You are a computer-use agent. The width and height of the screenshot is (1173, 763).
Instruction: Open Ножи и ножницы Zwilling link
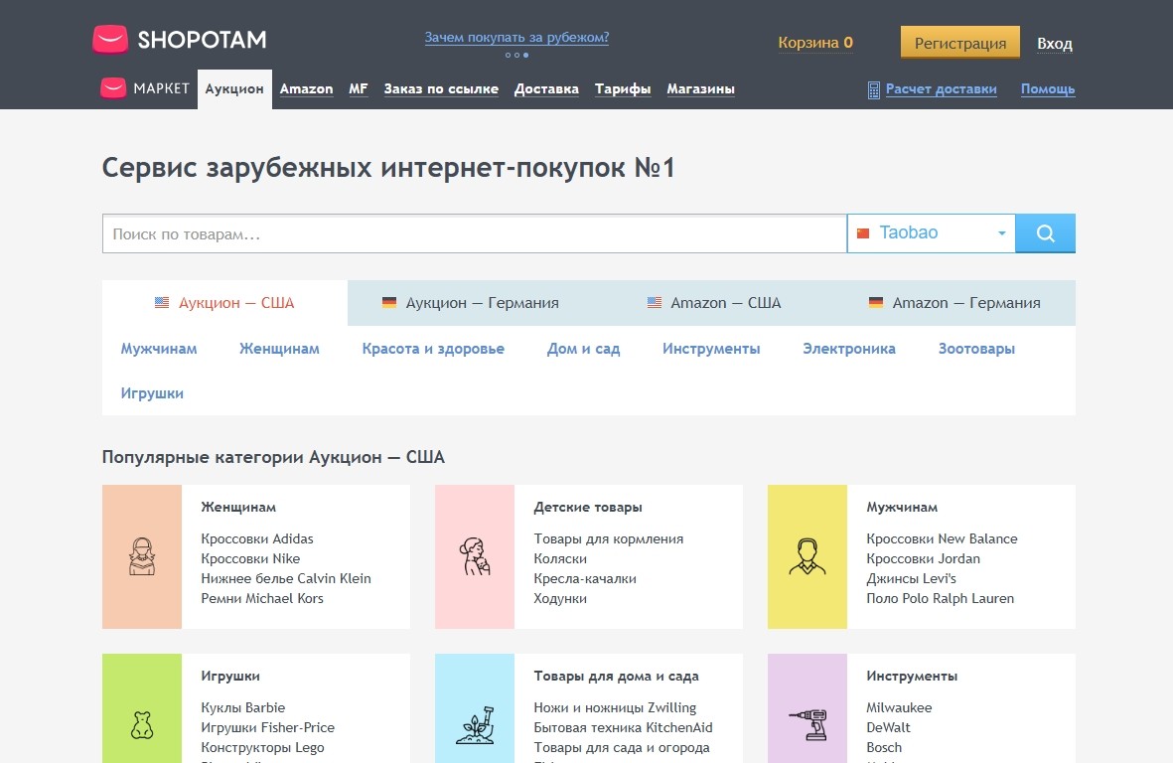click(x=615, y=707)
